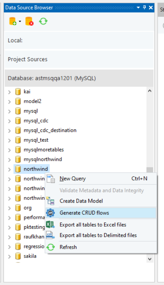Screen dimensions: 164x285
Task: Close the Data Source Browser panel
Action: click(151, 8)
